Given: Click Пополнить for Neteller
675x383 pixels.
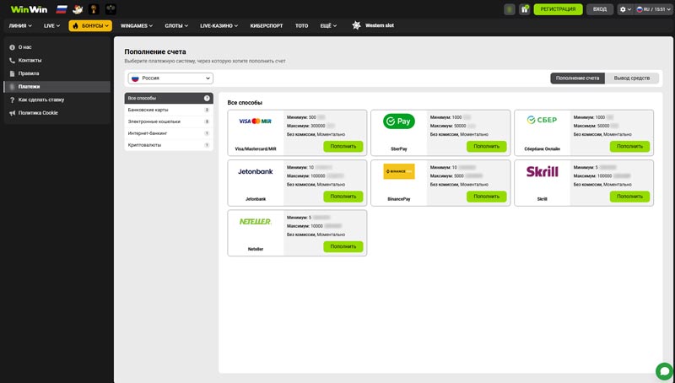Looking at the screenshot, I should (343, 246).
